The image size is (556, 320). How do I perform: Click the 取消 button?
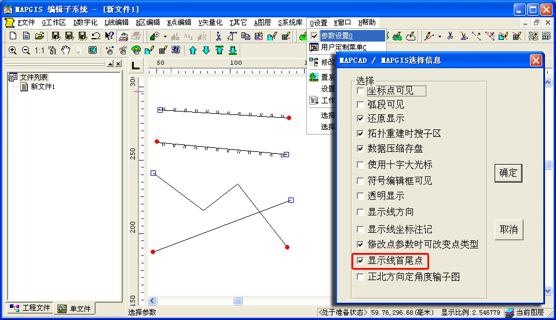pyautogui.click(x=509, y=229)
